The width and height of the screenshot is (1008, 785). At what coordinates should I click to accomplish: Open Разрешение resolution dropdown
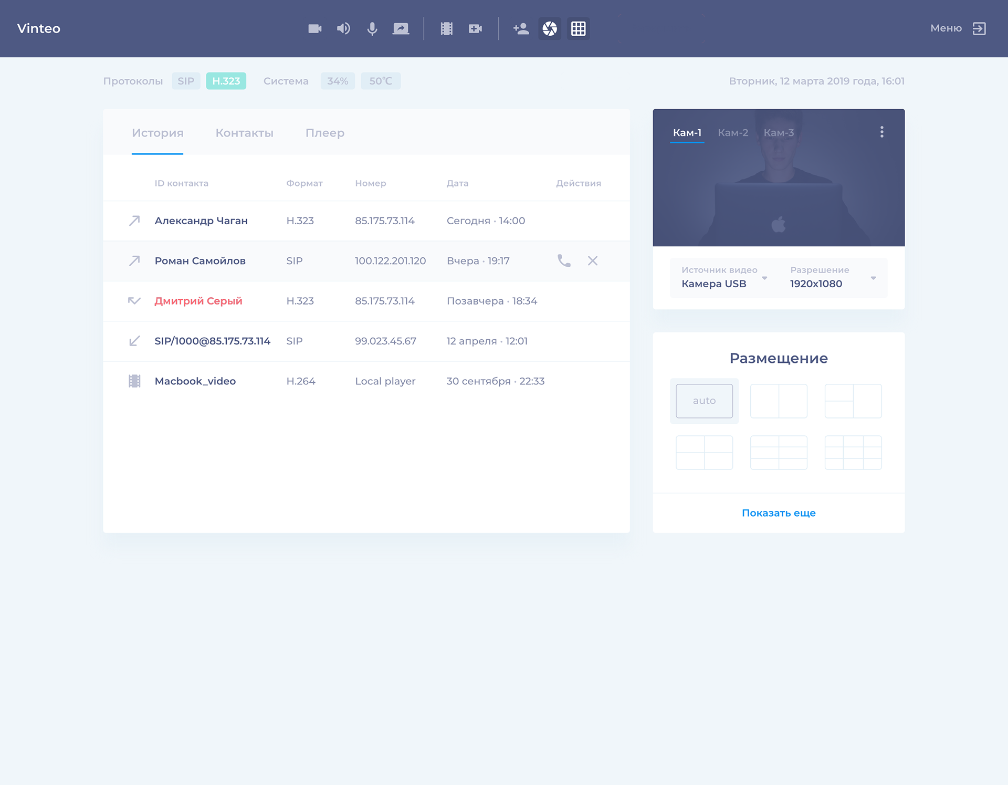[x=833, y=278]
